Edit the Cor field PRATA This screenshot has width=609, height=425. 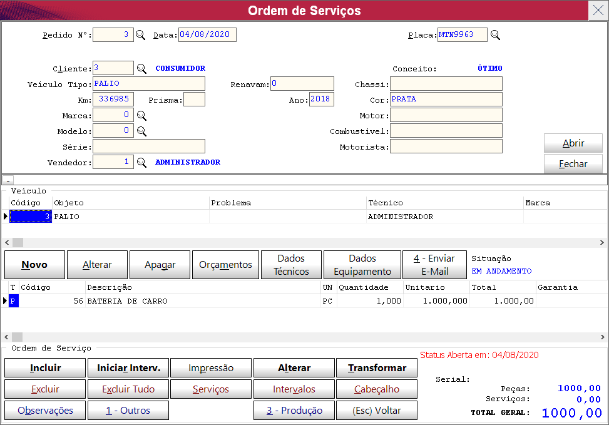[446, 99]
